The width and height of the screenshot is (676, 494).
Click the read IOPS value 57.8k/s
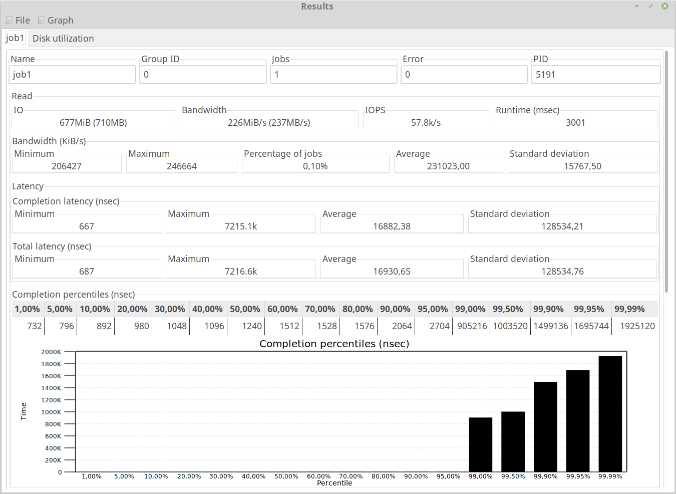(x=426, y=123)
